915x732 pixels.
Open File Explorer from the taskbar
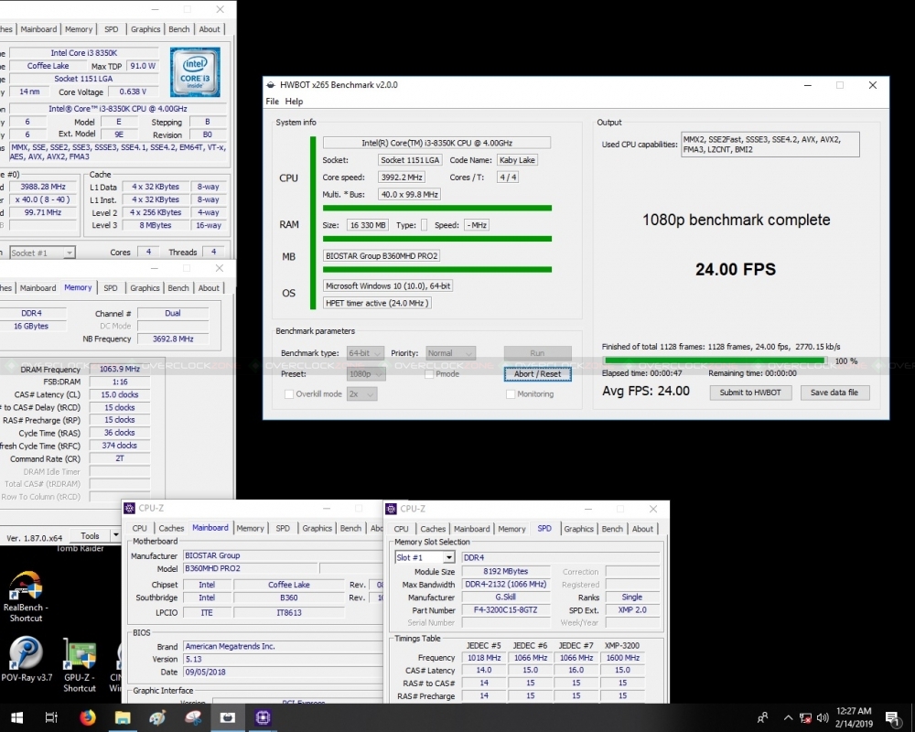pyautogui.click(x=123, y=717)
